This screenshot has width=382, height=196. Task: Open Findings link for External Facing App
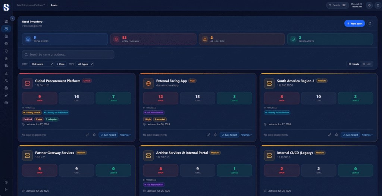247,135
